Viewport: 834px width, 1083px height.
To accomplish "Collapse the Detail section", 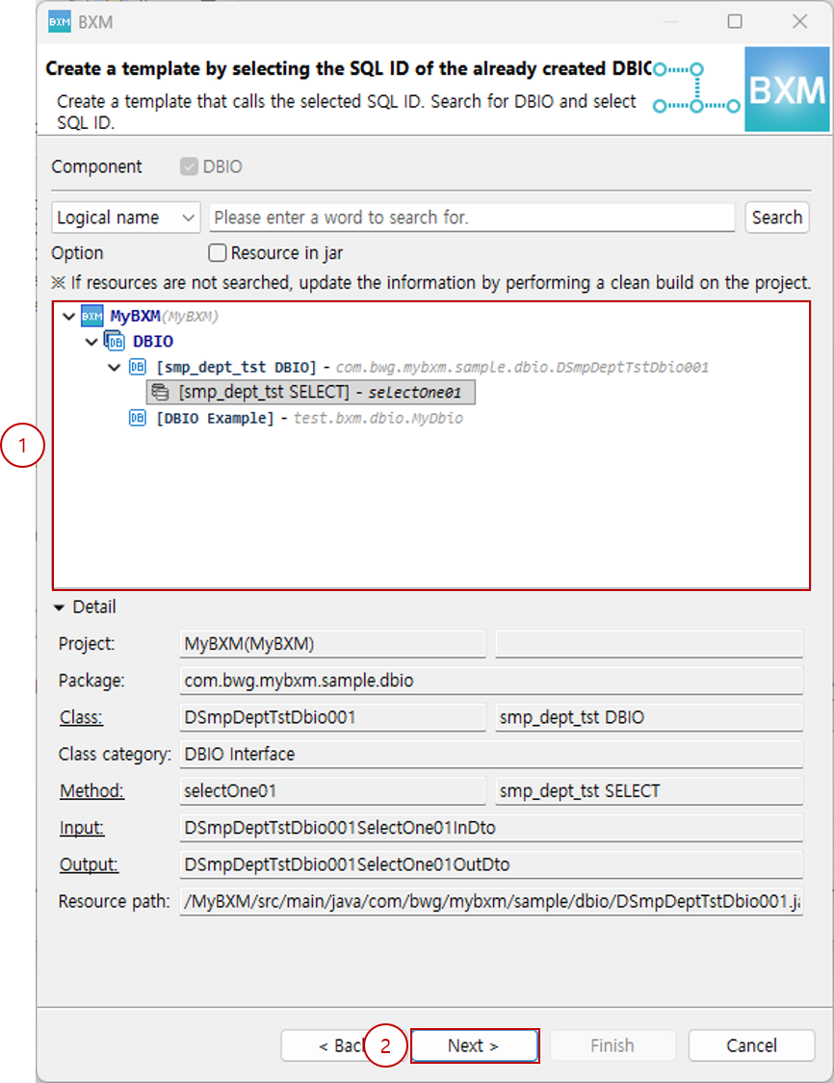I will (60, 606).
